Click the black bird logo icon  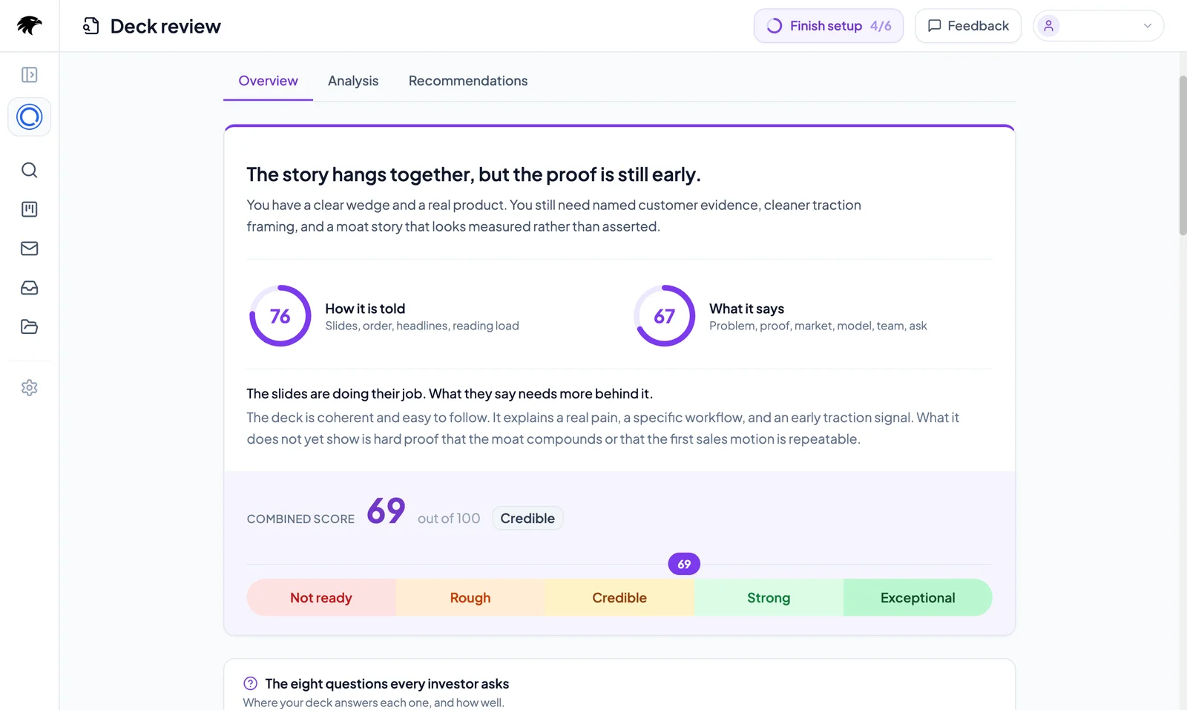pyautogui.click(x=29, y=26)
